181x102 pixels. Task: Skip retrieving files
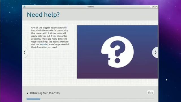pyautogui.click(x=150, y=93)
